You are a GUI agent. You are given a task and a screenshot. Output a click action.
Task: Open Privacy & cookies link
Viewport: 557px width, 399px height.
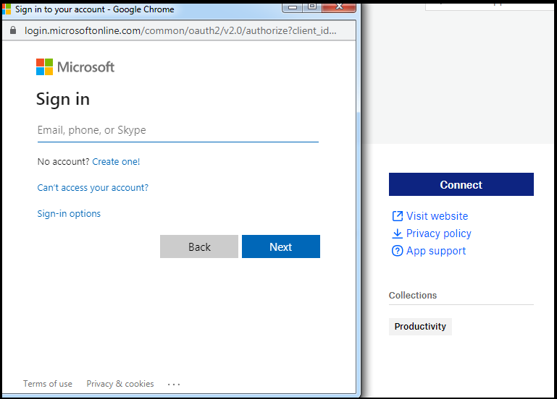tap(120, 384)
